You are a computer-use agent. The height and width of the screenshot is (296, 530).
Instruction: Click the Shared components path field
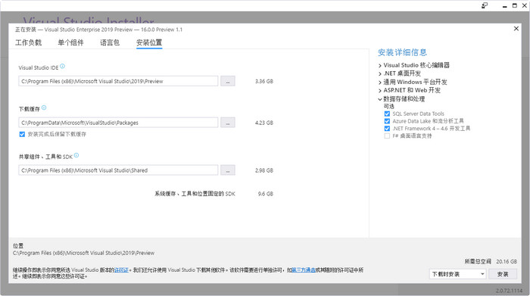(118, 170)
